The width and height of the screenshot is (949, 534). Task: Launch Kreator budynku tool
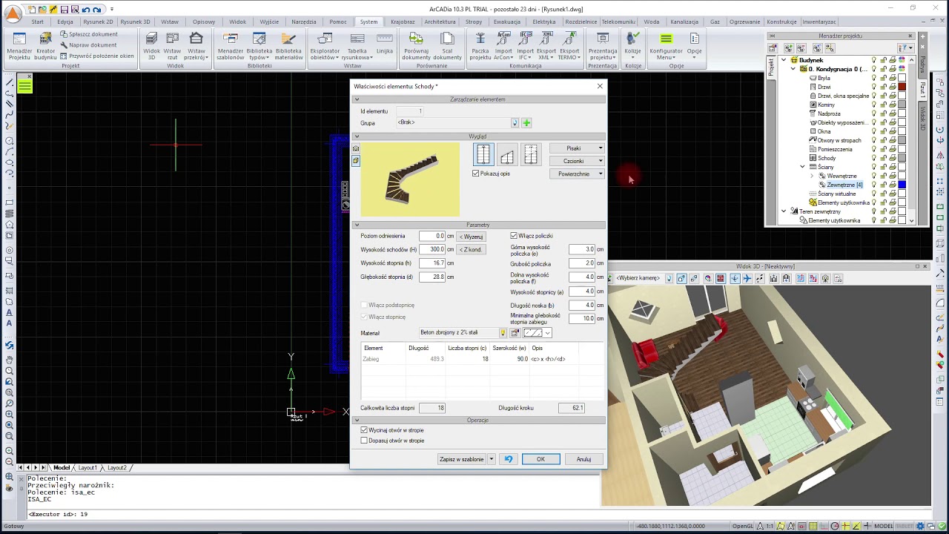click(45, 47)
